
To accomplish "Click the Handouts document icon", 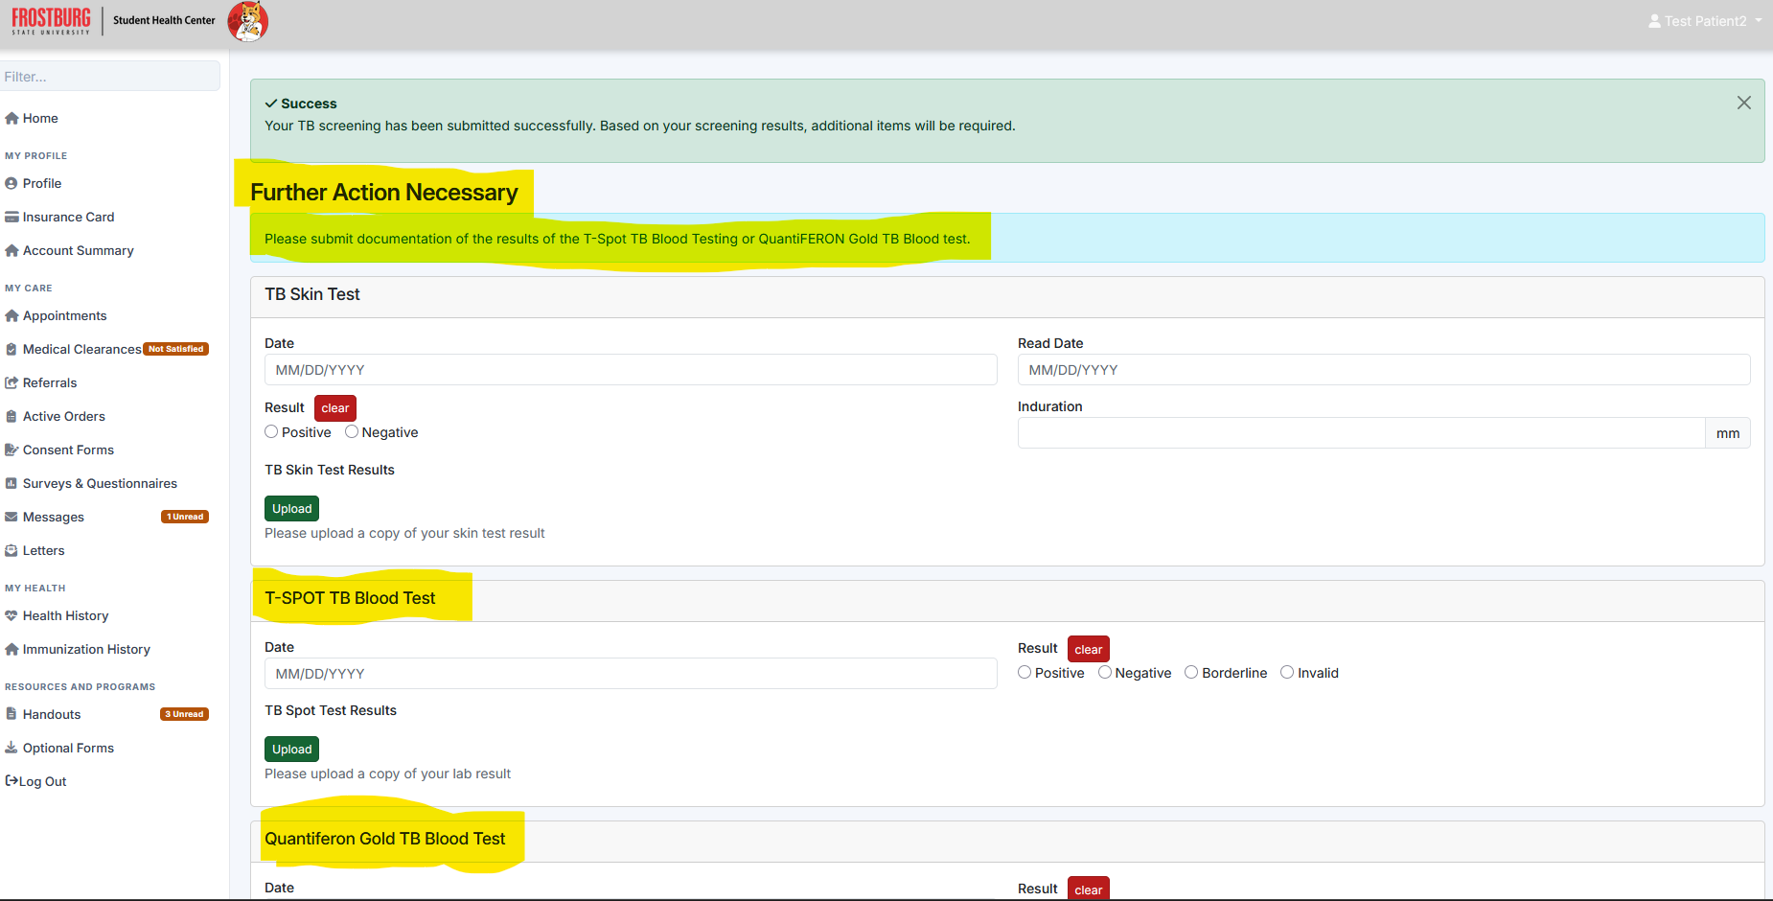I will tap(12, 714).
